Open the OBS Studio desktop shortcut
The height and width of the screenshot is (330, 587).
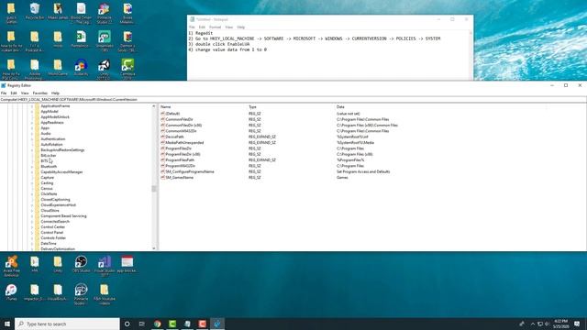click(x=81, y=264)
